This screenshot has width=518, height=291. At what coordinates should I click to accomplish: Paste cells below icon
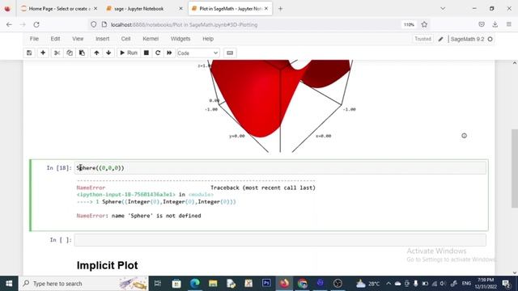tap(82, 53)
